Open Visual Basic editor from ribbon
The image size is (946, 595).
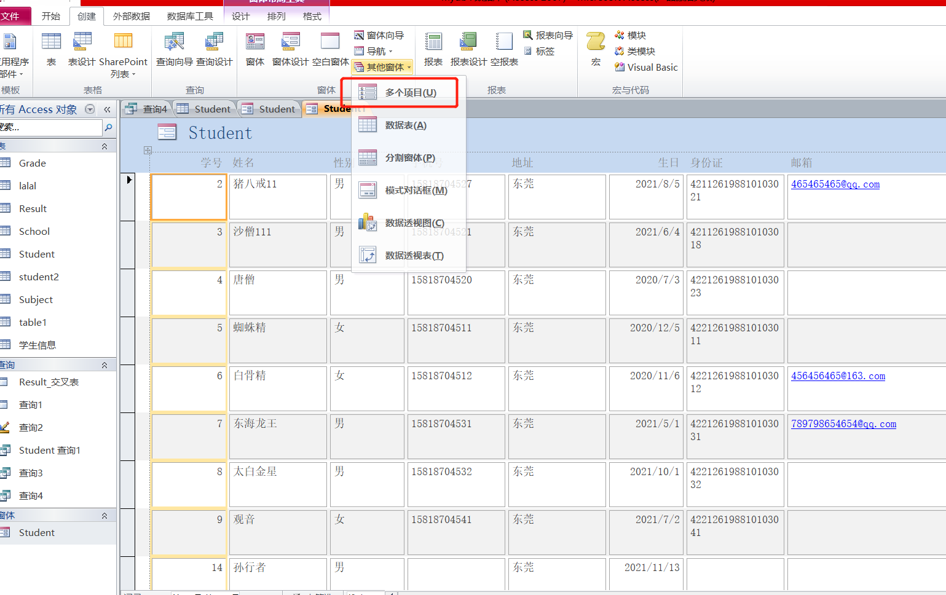click(646, 68)
